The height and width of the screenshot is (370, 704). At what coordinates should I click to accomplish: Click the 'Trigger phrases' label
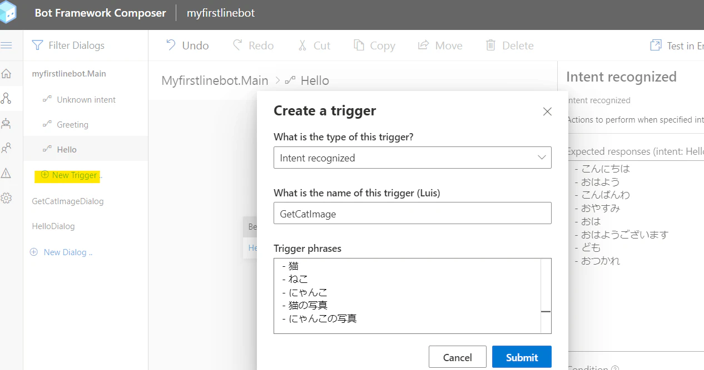point(308,248)
